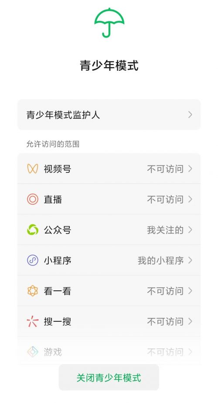Expand the 青少年模式监护人 chevron
This screenshot has width=218, height=403.
point(190,115)
